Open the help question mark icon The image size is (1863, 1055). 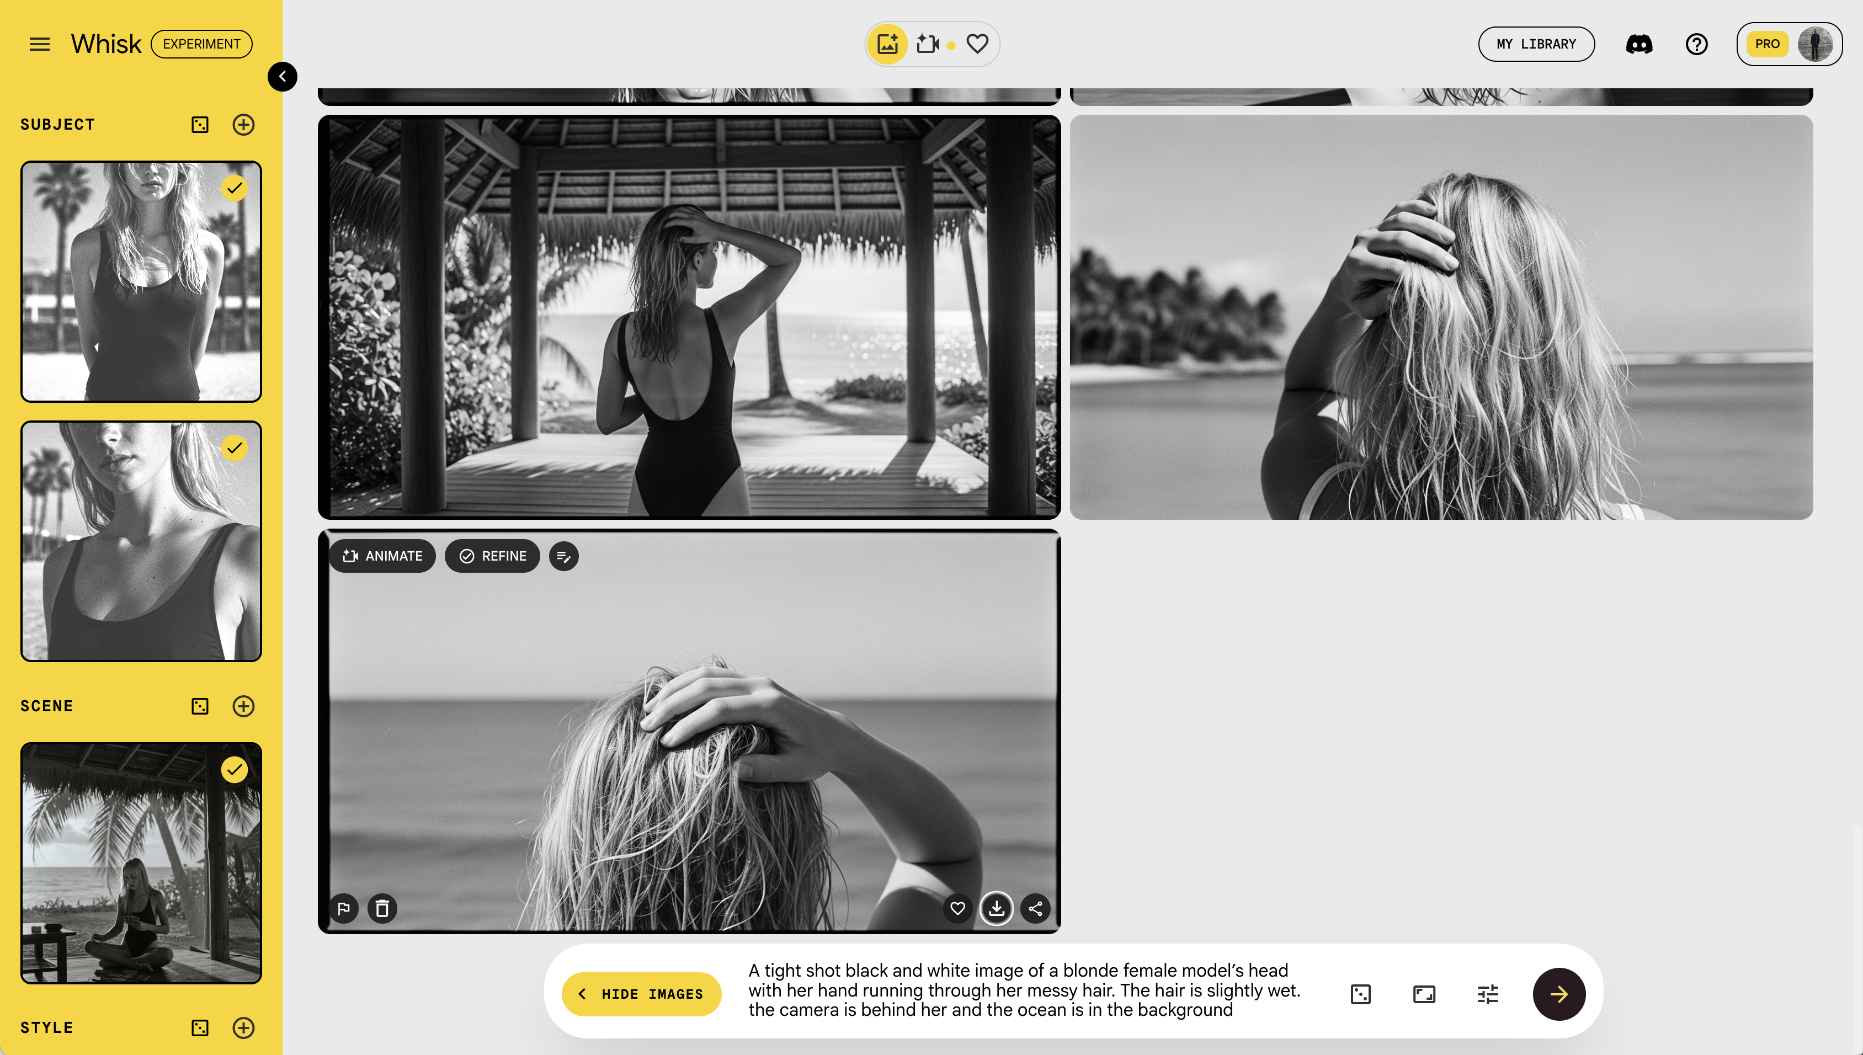click(1696, 44)
